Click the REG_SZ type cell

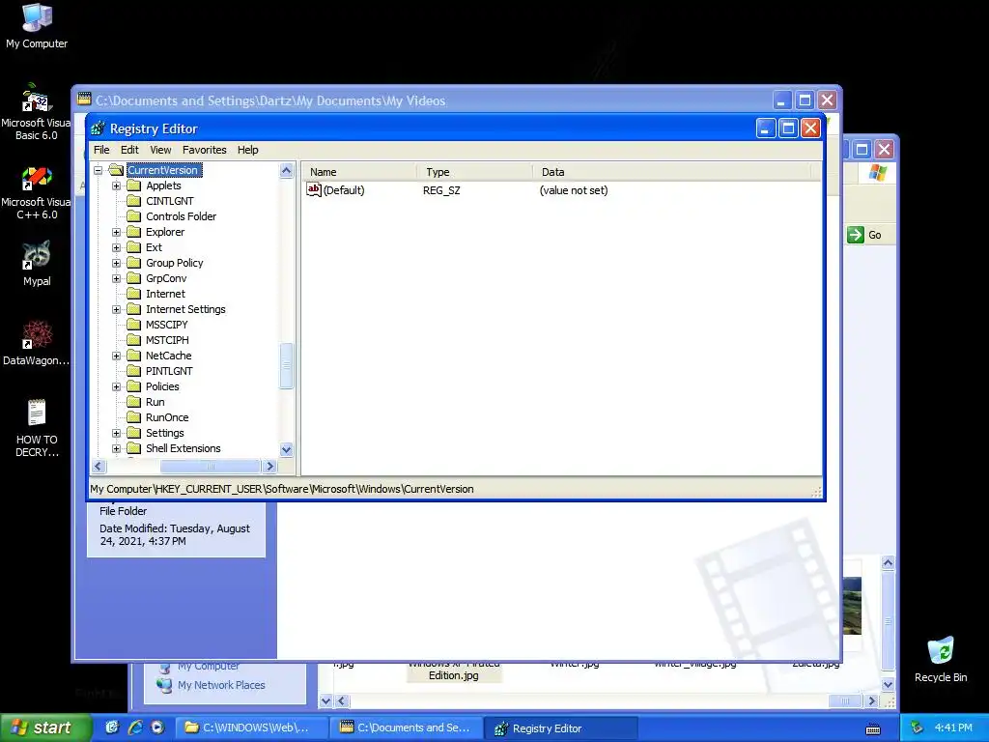coord(441,190)
